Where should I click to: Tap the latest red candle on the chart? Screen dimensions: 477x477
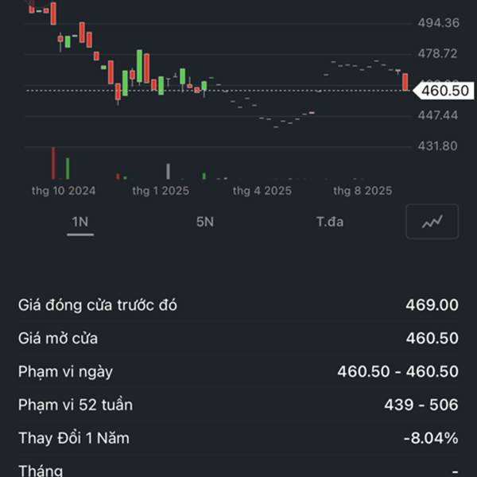pos(405,82)
